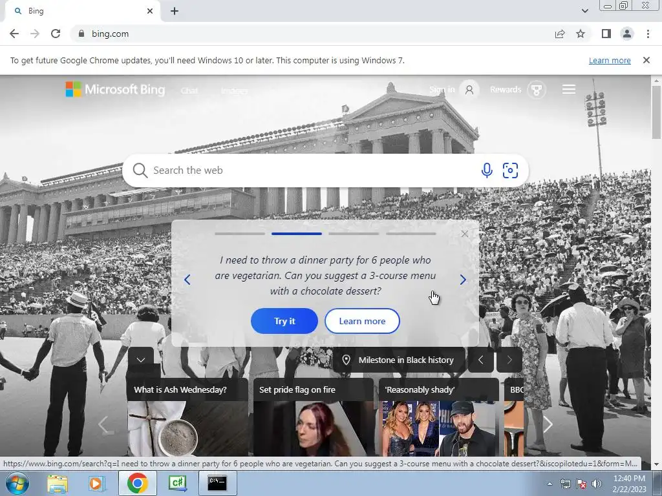The height and width of the screenshot is (496, 662).
Task: Click the Try it button
Action: [x=284, y=321]
